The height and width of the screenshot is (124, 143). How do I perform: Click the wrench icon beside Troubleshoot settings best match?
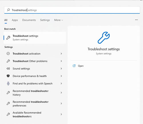tap(8, 38)
